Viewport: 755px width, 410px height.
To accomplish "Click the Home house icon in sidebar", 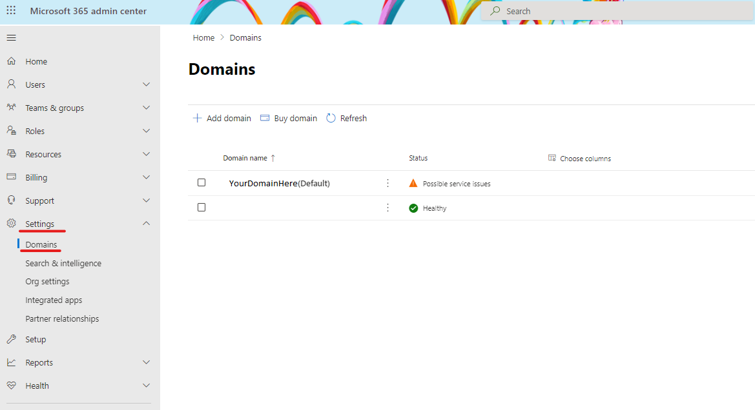I will [12, 61].
